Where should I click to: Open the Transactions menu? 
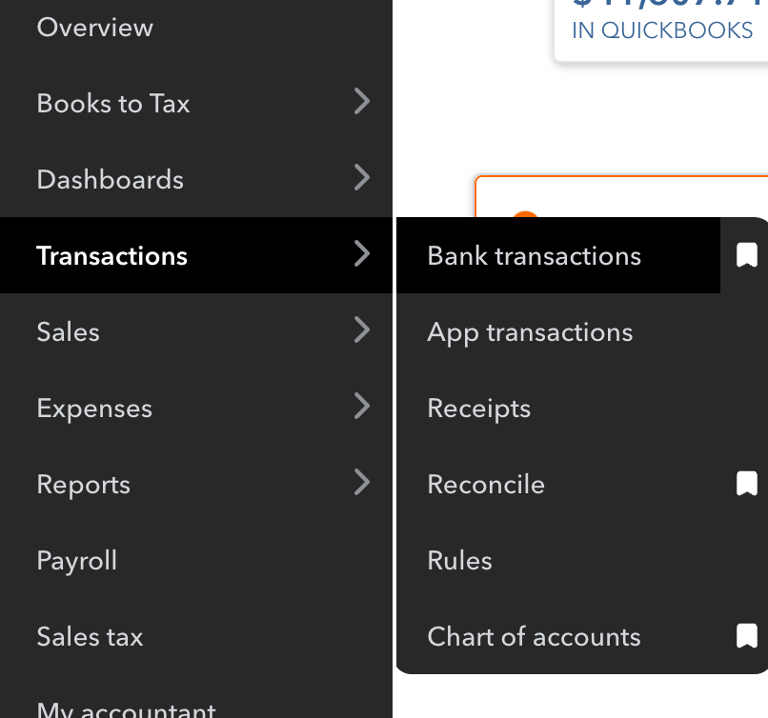pyautogui.click(x=111, y=255)
